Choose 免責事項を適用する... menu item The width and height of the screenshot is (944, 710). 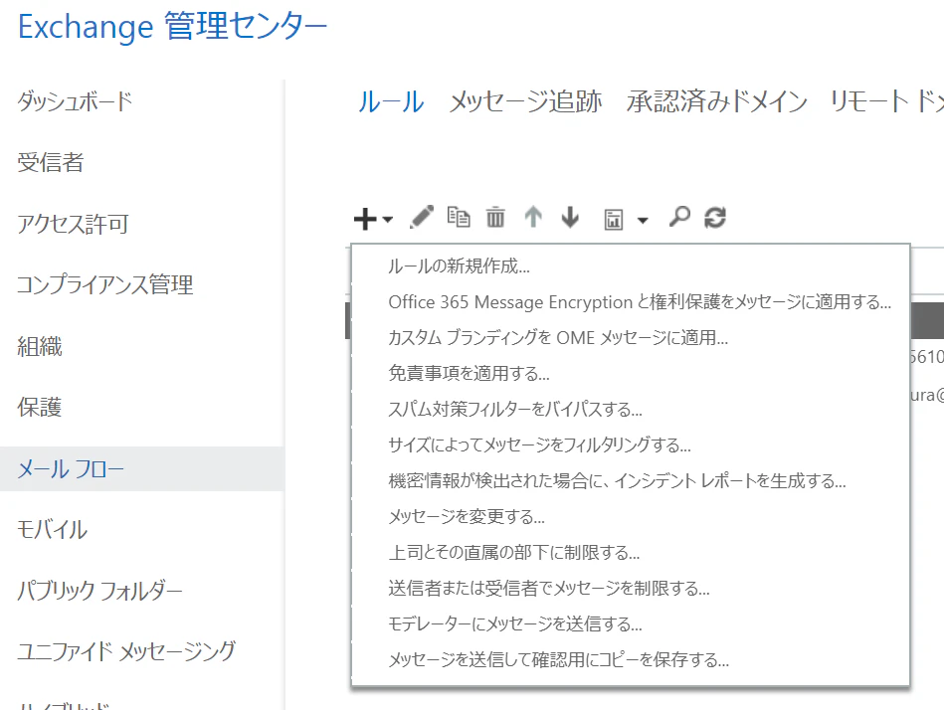pyautogui.click(x=469, y=373)
